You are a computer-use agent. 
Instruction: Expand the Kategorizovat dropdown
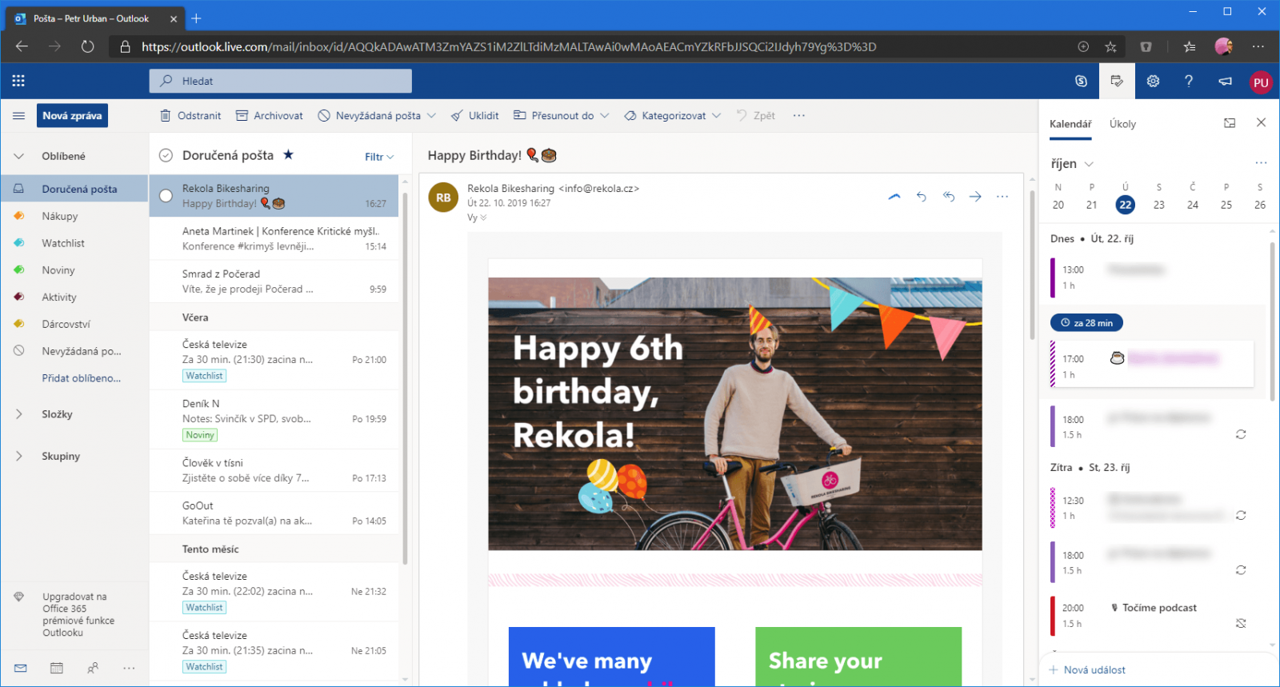(716, 116)
